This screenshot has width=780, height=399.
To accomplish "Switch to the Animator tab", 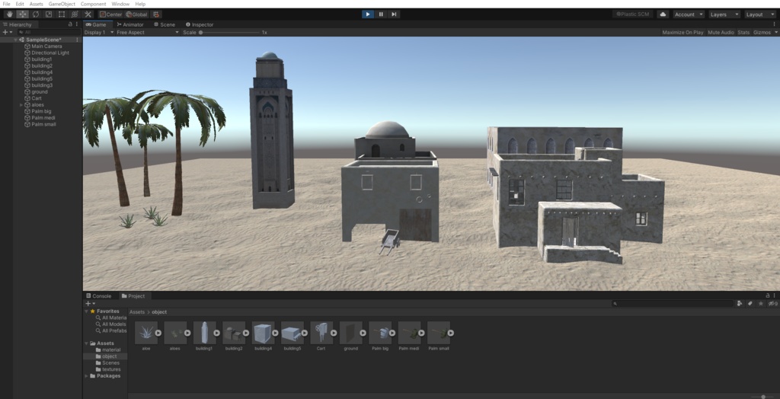I will pyautogui.click(x=130, y=24).
